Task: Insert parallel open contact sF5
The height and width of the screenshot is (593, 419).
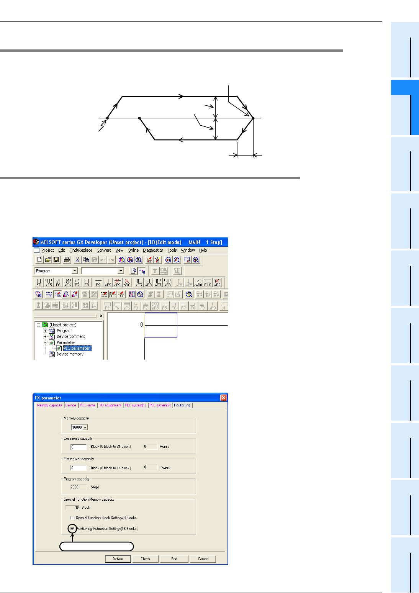Action: click(x=49, y=282)
